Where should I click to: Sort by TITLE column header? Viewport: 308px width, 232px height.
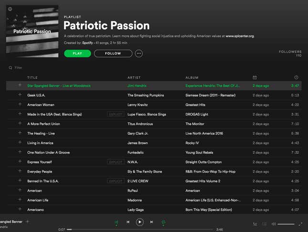pyautogui.click(x=32, y=78)
